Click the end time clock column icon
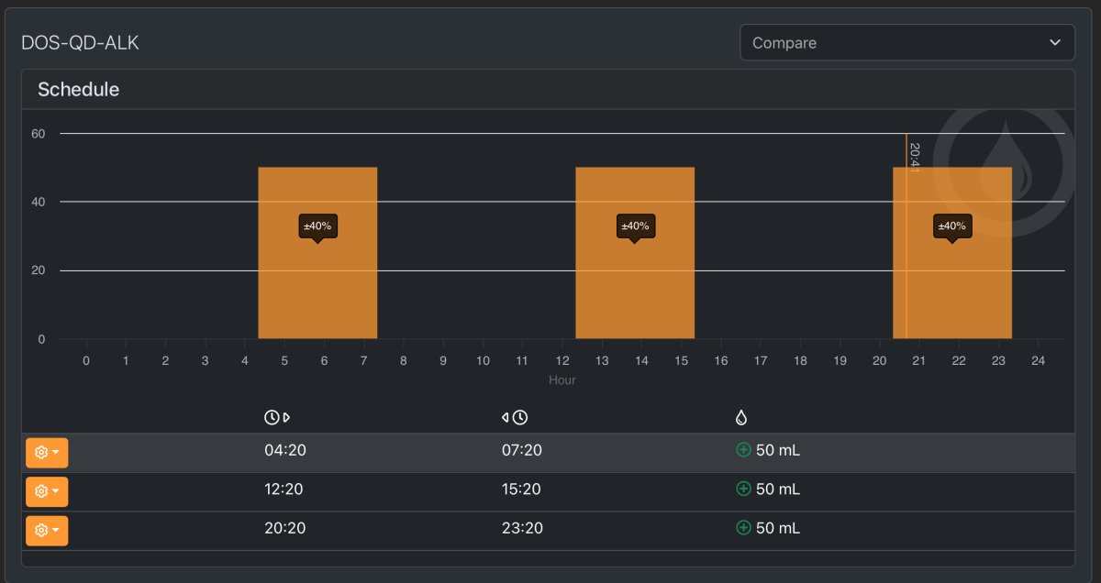This screenshot has width=1101, height=583. [x=515, y=417]
